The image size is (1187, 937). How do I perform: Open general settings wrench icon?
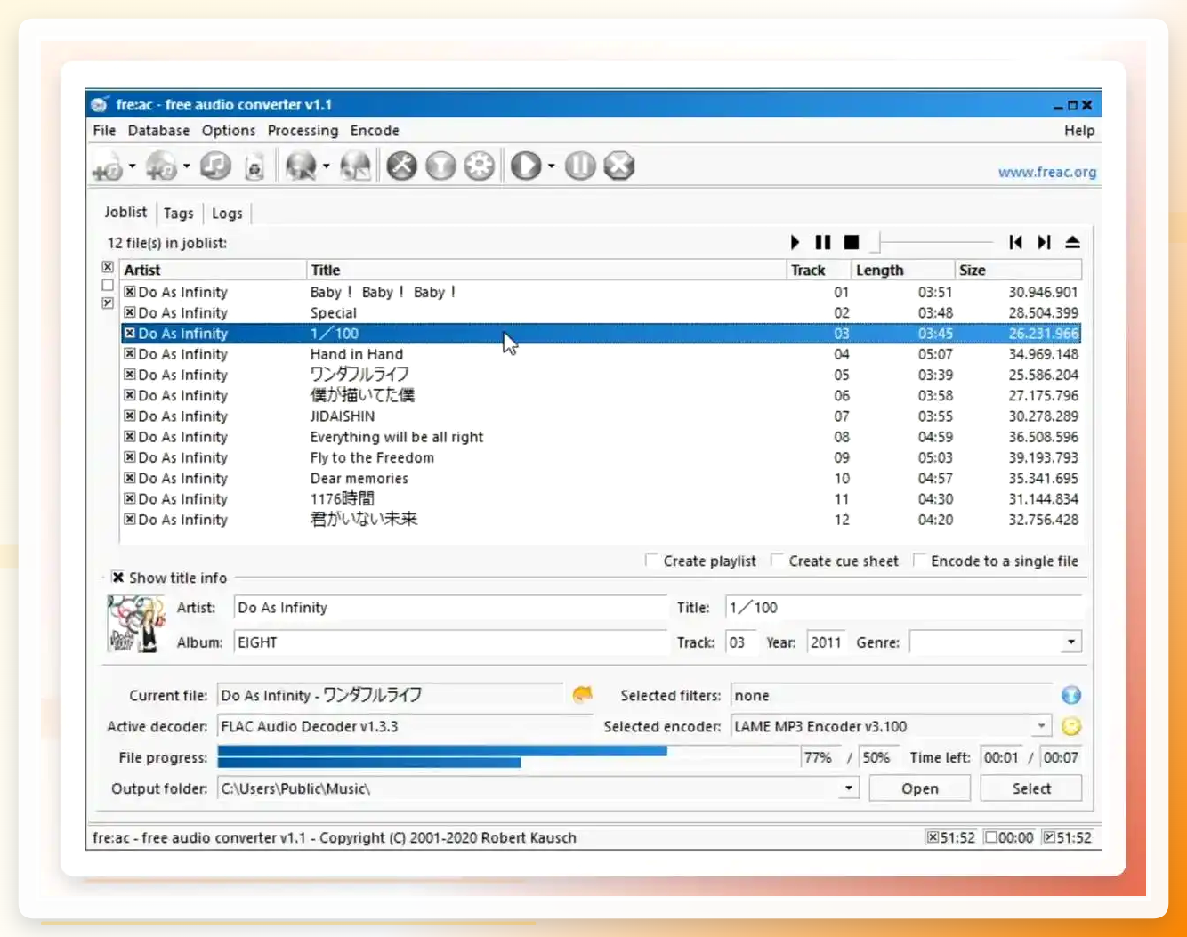[401, 166]
